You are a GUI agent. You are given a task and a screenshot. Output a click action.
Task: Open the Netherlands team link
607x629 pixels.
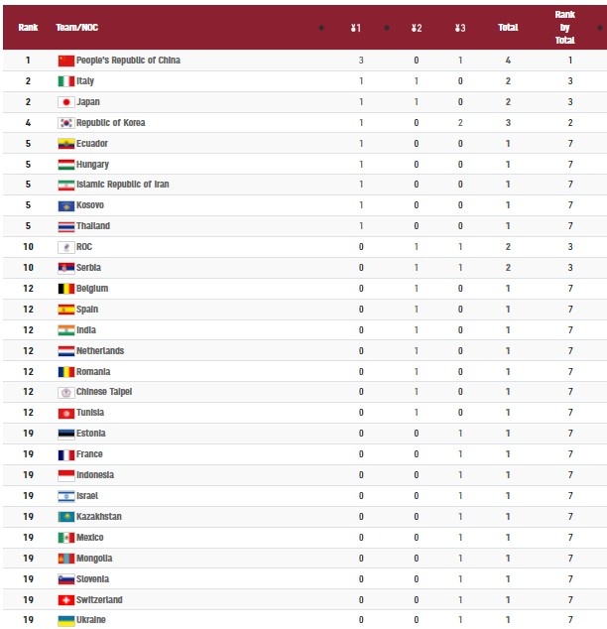[99, 351]
